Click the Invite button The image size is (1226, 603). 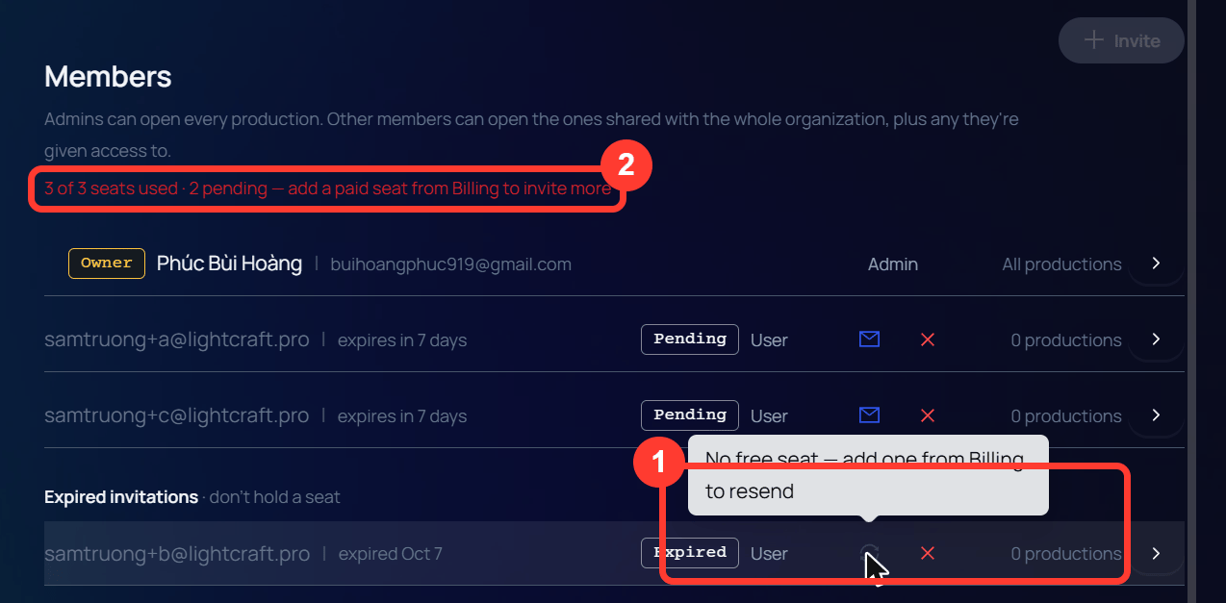coord(1121,40)
